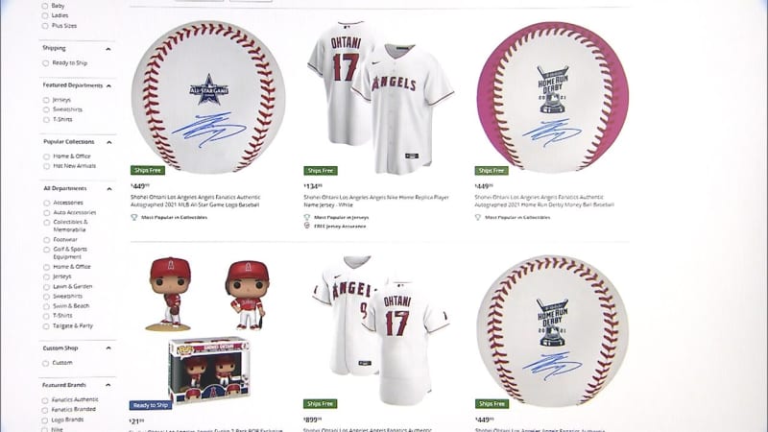The width and height of the screenshot is (768, 432).
Task: Open the autographed 2021 All-Star Game baseball title link
Action: tap(196, 201)
